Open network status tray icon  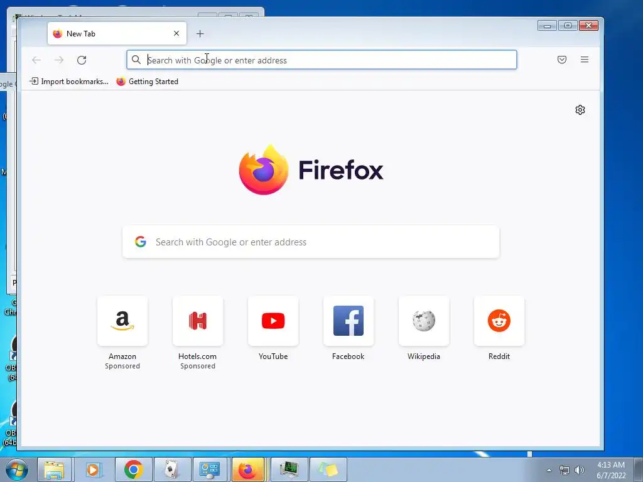pyautogui.click(x=565, y=470)
